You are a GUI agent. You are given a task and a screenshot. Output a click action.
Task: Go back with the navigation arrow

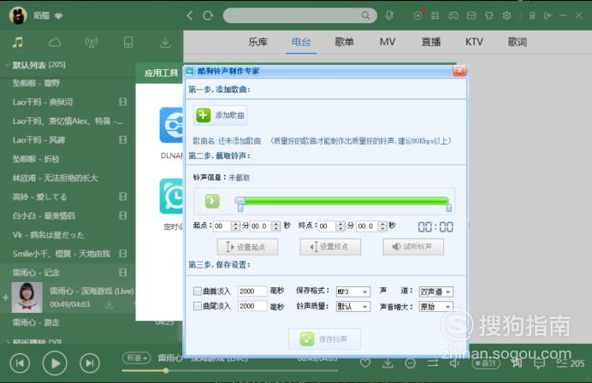(190, 15)
